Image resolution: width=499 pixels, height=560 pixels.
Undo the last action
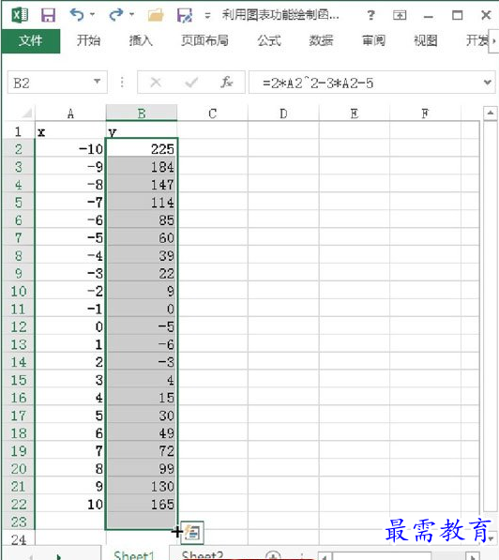pos(77,15)
